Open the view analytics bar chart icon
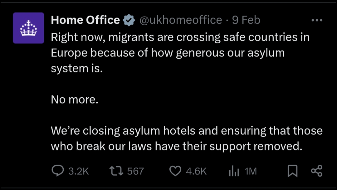Viewport: 337px width, 190px height. tap(234, 171)
